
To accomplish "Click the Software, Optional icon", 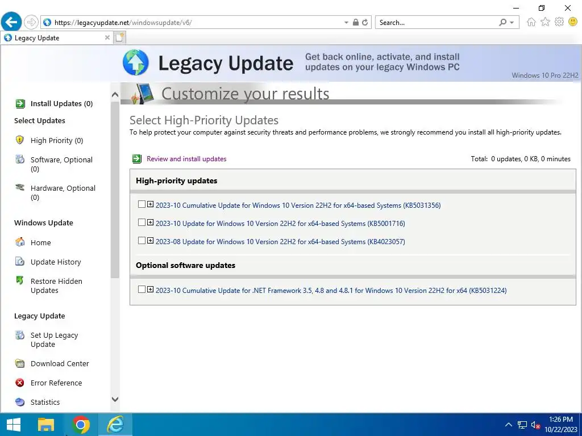I will [20, 159].
